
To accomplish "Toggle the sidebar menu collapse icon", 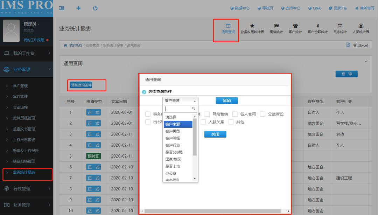I will [x=62, y=8].
